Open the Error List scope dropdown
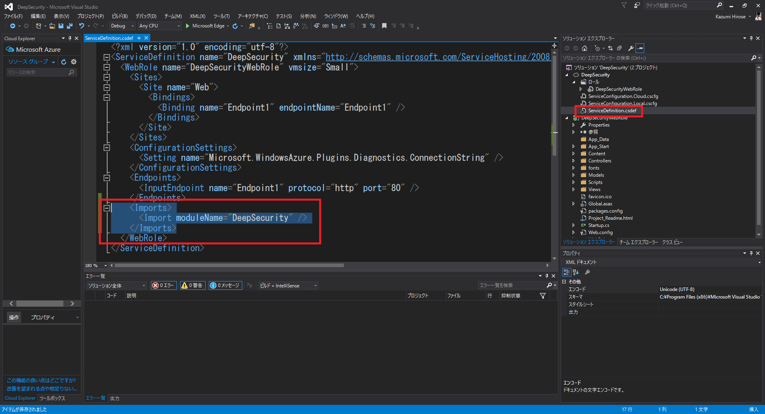This screenshot has height=414, width=765. point(117,285)
